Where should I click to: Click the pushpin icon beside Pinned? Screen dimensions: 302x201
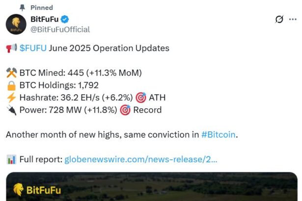23,7
